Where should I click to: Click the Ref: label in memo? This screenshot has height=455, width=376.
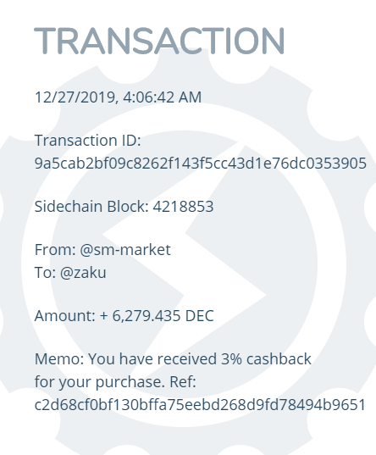[x=183, y=382]
